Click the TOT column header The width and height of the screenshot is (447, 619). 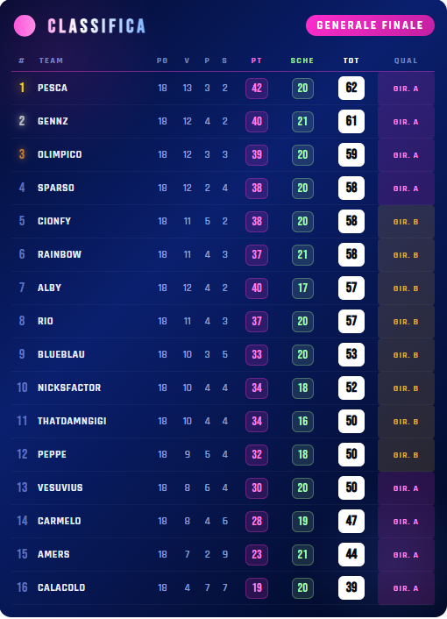351,60
